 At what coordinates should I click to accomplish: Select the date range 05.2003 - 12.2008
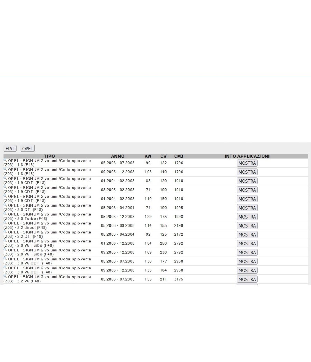point(117,217)
